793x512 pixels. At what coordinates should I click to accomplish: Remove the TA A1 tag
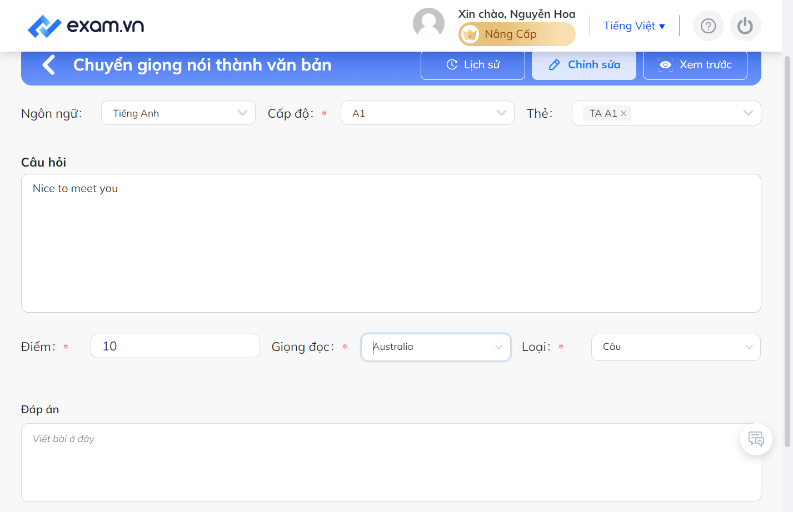click(x=624, y=113)
